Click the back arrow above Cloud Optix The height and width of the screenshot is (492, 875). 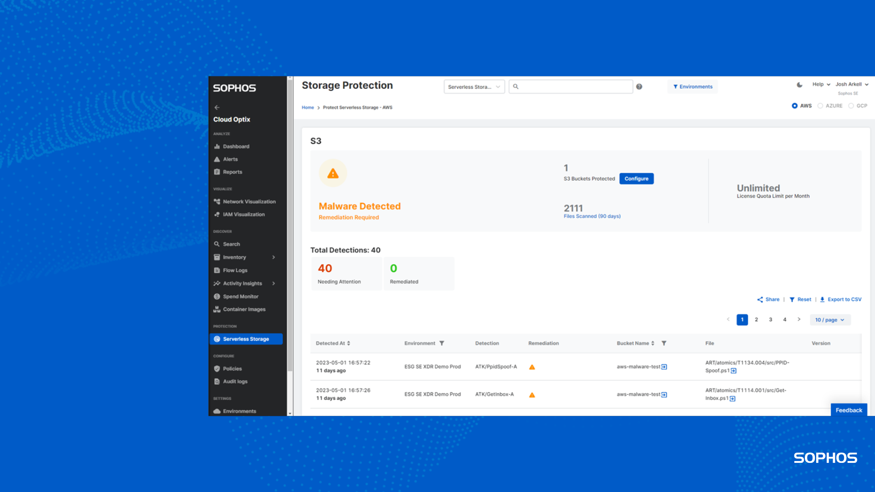(217, 108)
